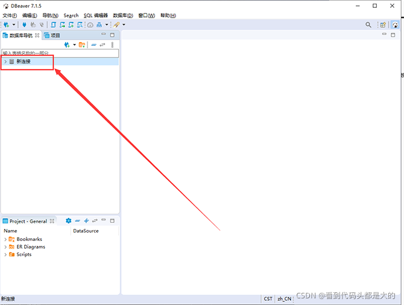Click the blue network icon in main toolbar
Viewport: 404px width, 305px height.
99,25
